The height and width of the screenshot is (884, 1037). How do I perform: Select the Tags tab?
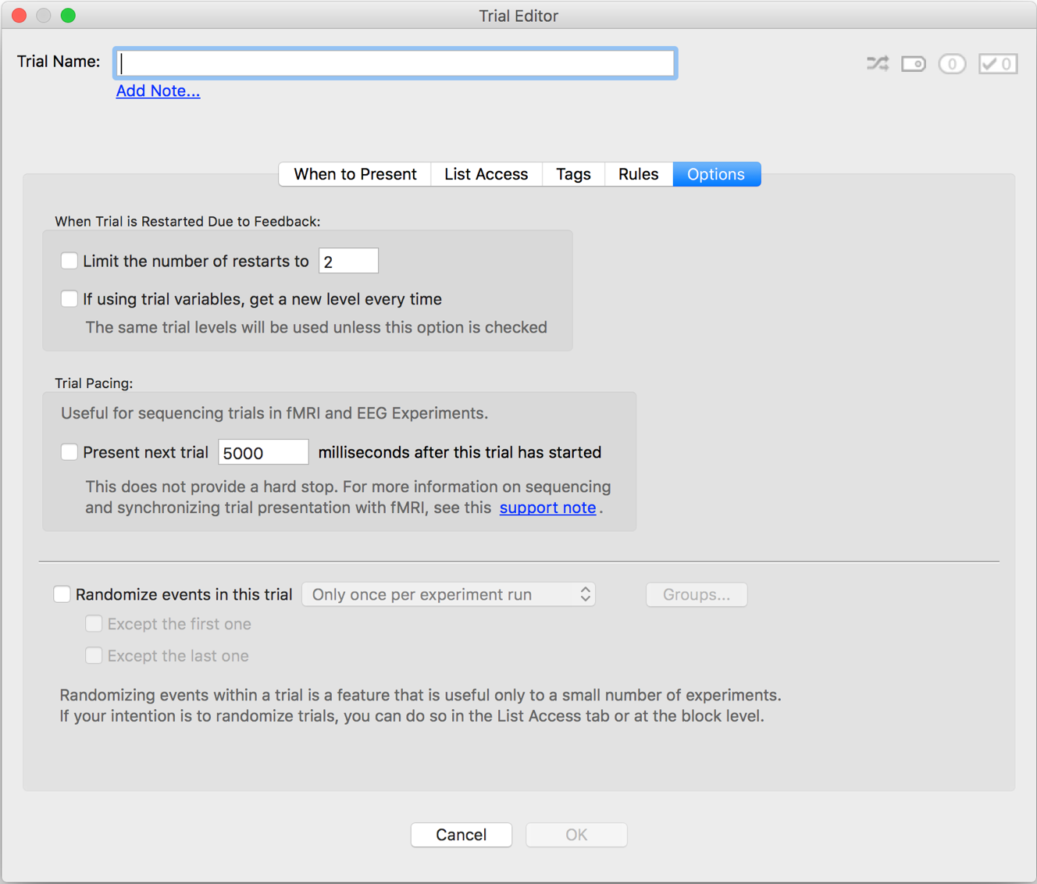coord(573,174)
